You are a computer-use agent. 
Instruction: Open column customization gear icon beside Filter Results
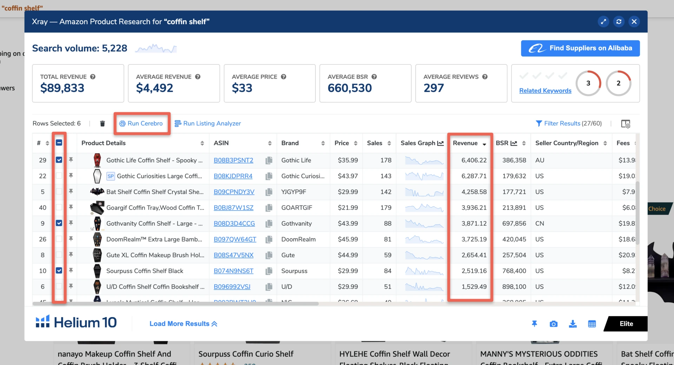tap(626, 123)
